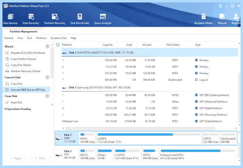Collapse the Wizard section

(x=47, y=46)
